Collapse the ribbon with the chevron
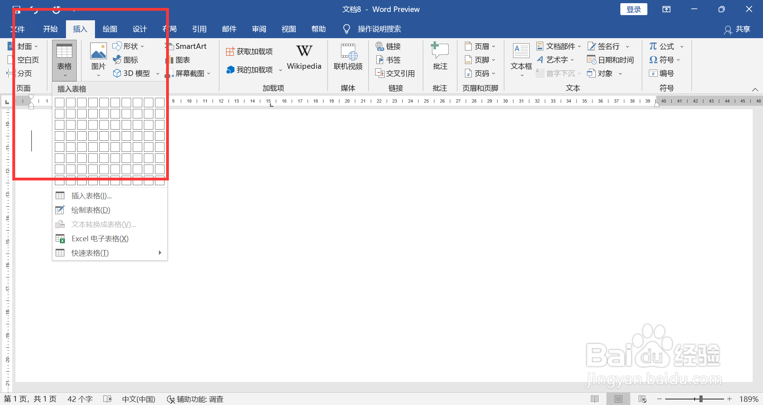The image size is (763, 405). point(755,89)
